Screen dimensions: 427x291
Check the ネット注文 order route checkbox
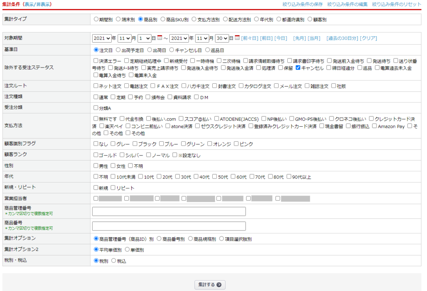point(96,86)
